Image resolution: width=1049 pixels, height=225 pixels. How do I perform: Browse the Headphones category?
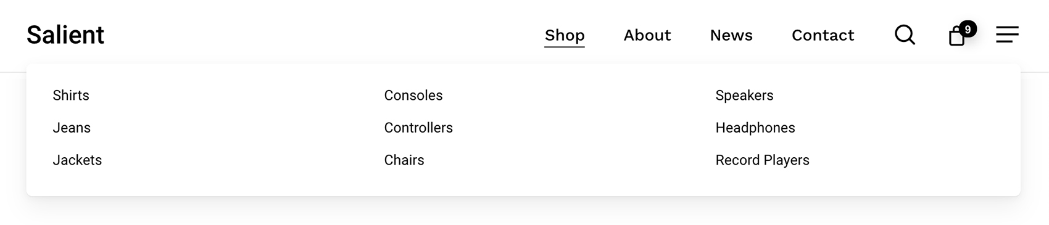(x=755, y=128)
